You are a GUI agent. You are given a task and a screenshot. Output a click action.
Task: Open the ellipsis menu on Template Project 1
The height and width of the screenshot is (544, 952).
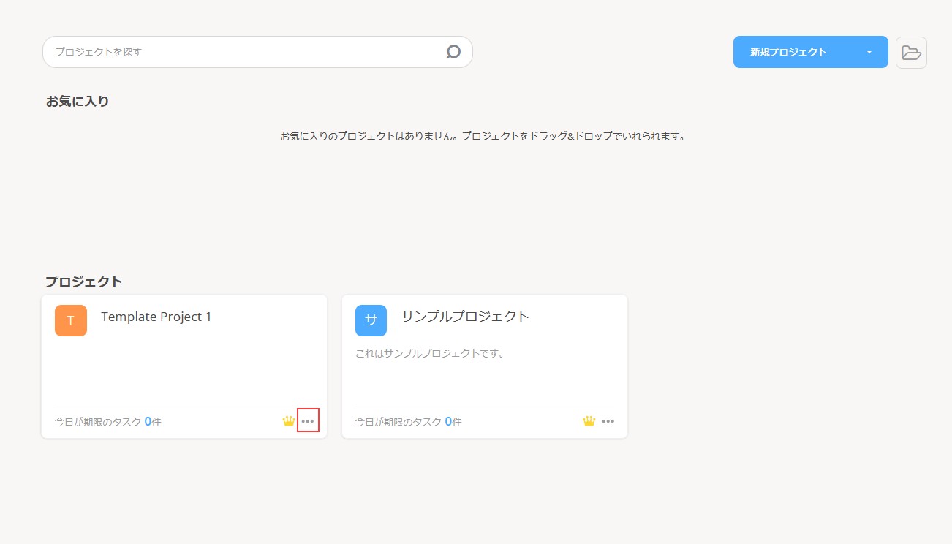tap(308, 420)
